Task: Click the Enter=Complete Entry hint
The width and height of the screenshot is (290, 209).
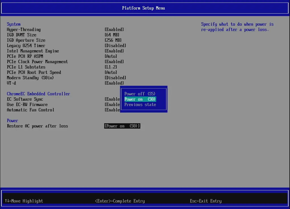Action: pyautogui.click(x=120, y=201)
